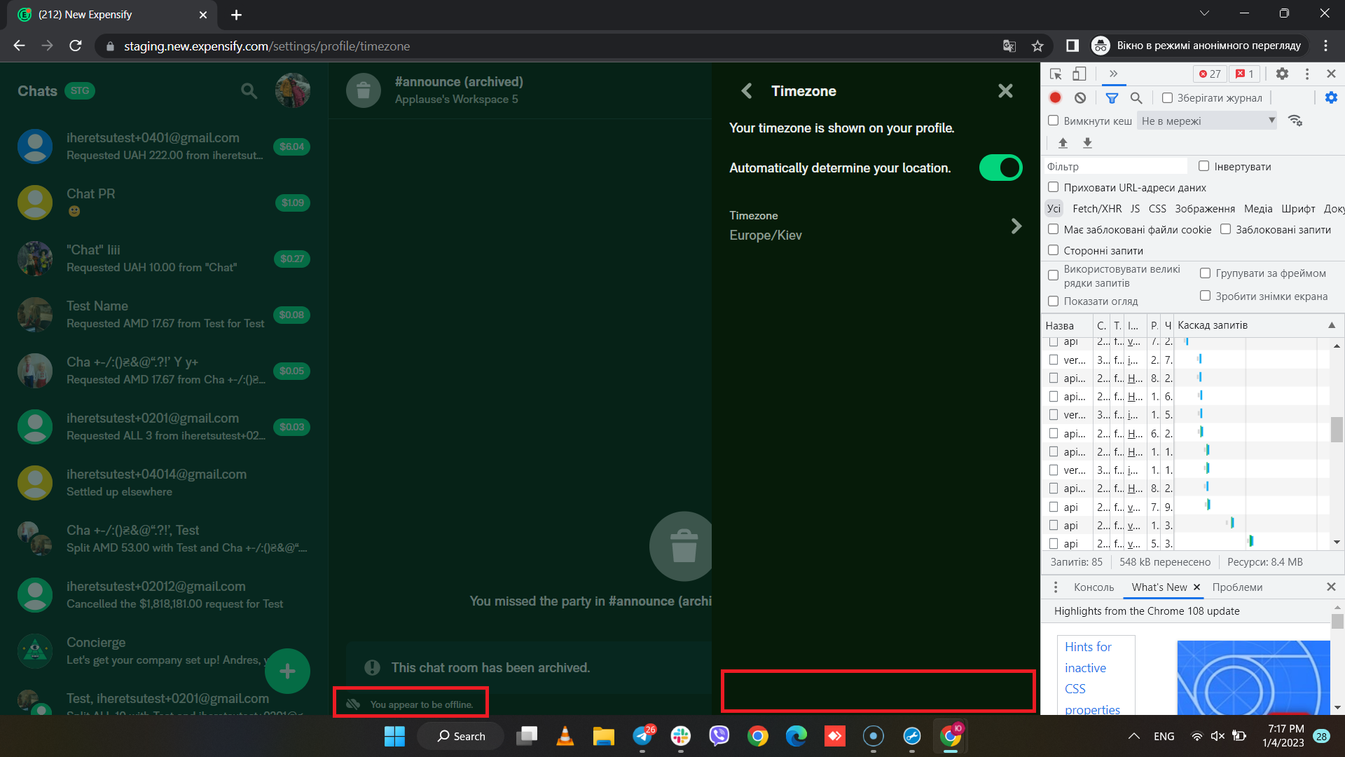Clear the network log with the clear icon
Image resolution: width=1345 pixels, height=757 pixels.
(1080, 97)
